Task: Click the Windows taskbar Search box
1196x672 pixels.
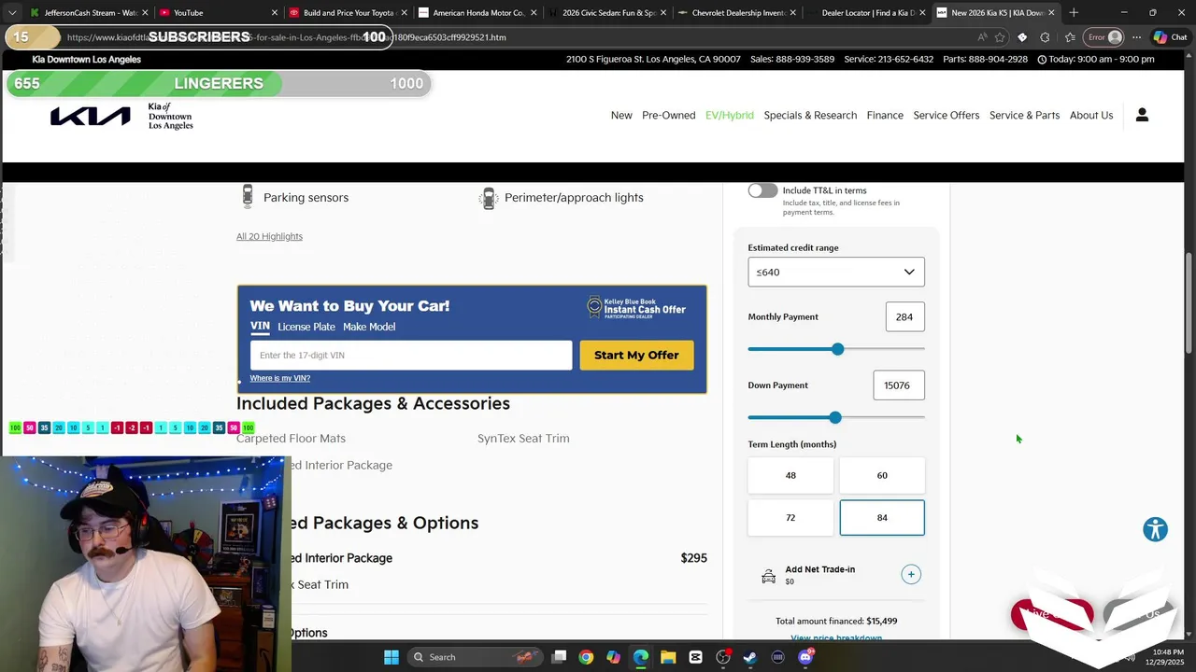Action: [475, 657]
